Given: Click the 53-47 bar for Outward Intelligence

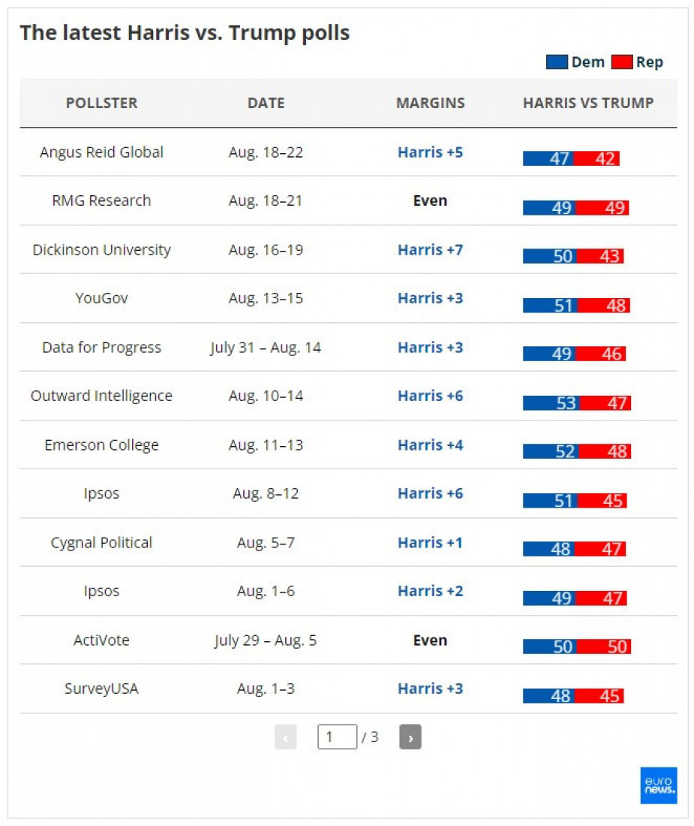Looking at the screenshot, I should tap(577, 403).
